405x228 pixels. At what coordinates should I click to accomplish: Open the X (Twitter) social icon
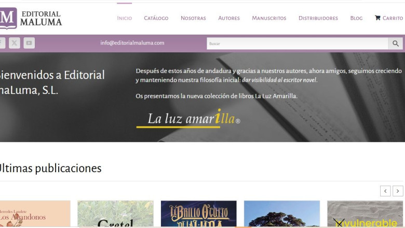[15, 43]
